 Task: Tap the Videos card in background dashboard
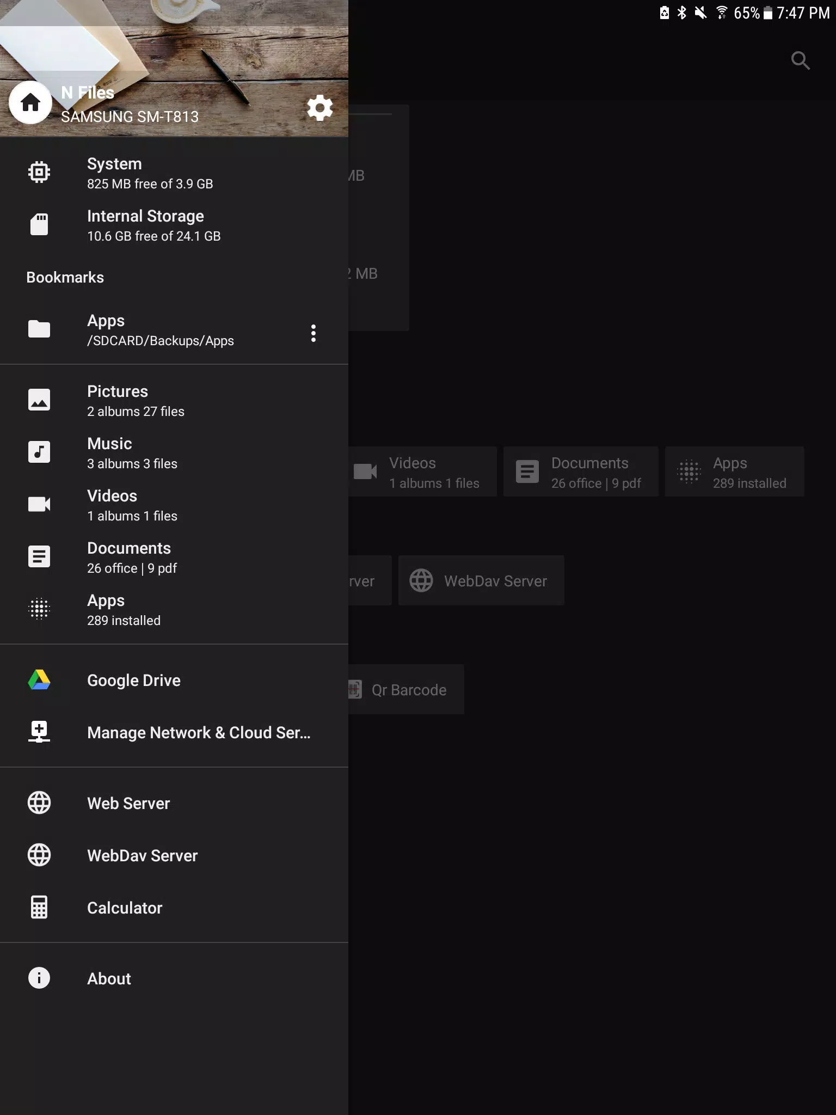422,471
